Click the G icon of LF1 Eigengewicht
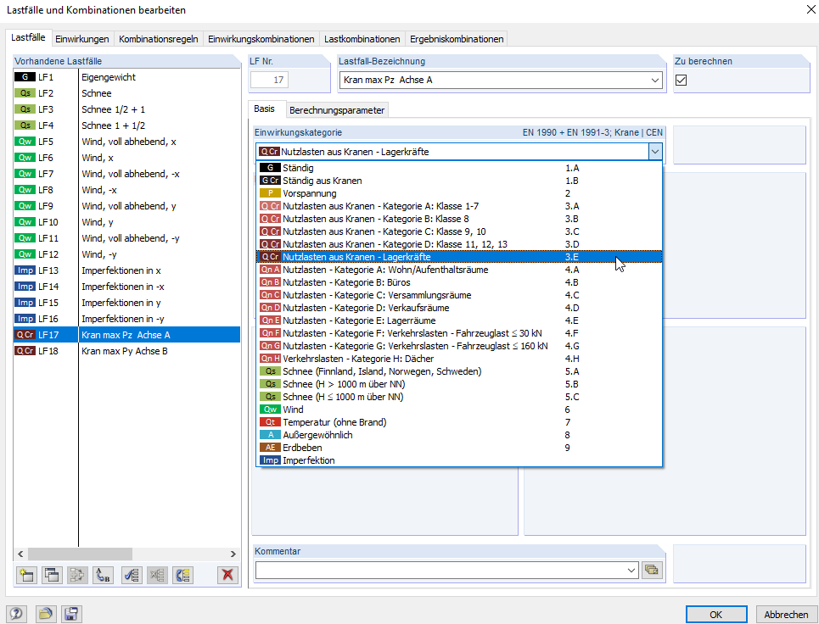819x624 pixels. click(x=25, y=77)
